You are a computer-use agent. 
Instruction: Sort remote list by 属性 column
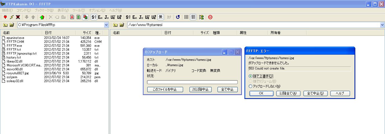pyautogui.click(x=253, y=33)
